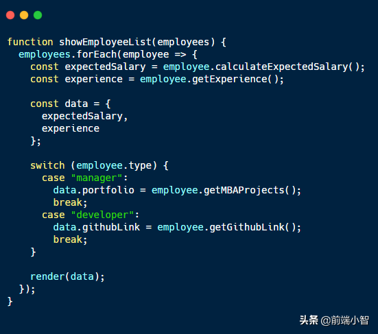Viewport: 378px width, 334px height.
Task: Click the "render(data);" call
Action: click(x=67, y=276)
